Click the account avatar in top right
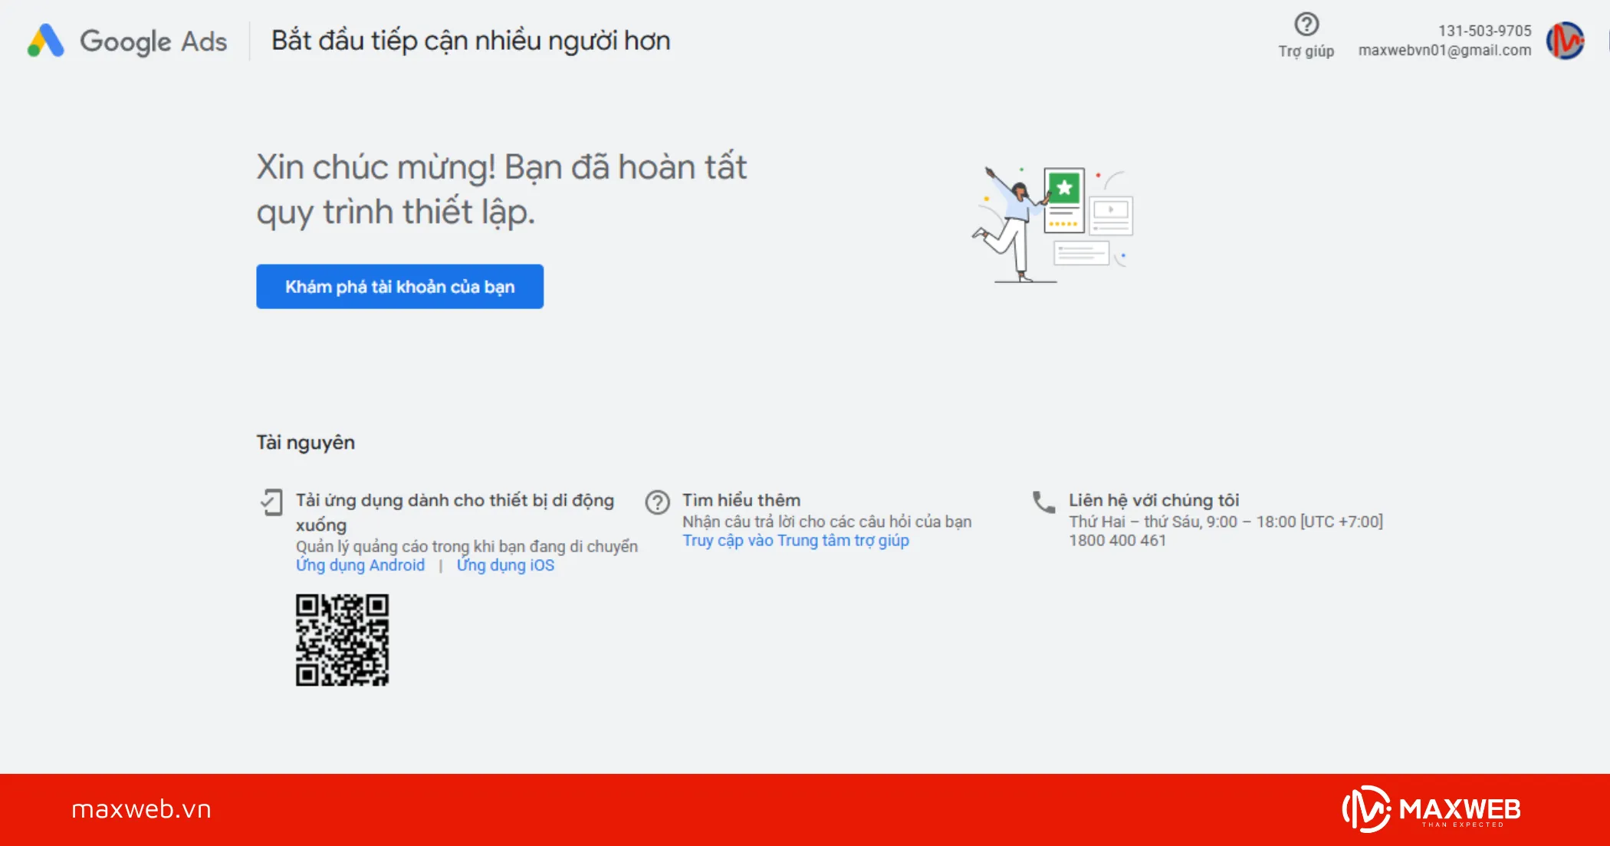 (1564, 41)
